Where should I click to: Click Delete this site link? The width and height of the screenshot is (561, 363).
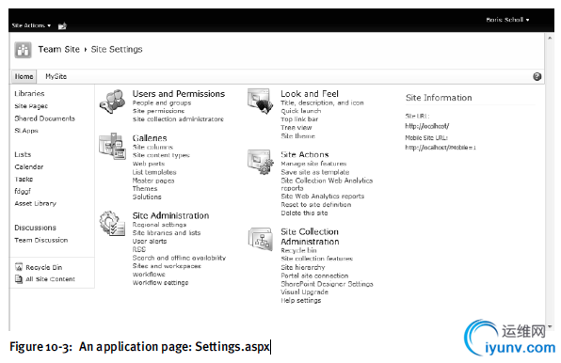304,213
